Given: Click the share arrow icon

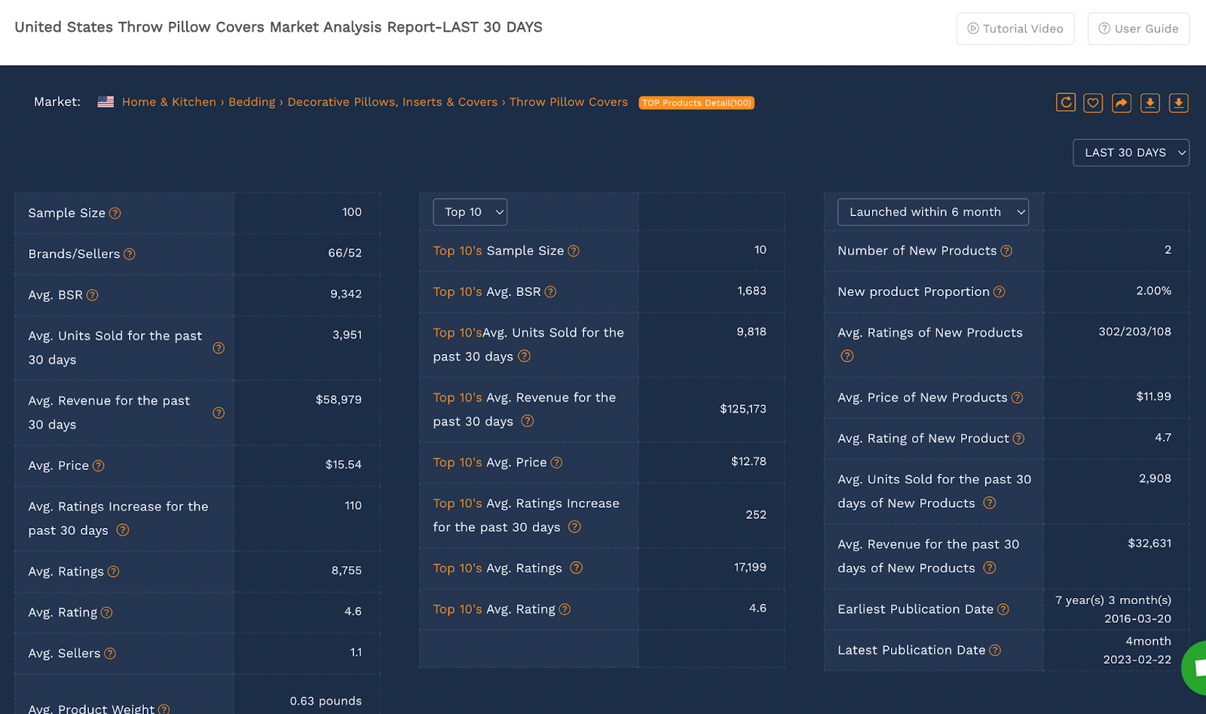Looking at the screenshot, I should (1122, 102).
